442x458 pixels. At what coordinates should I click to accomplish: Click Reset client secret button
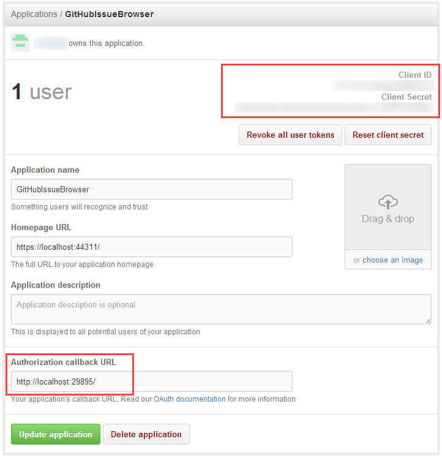pos(388,135)
